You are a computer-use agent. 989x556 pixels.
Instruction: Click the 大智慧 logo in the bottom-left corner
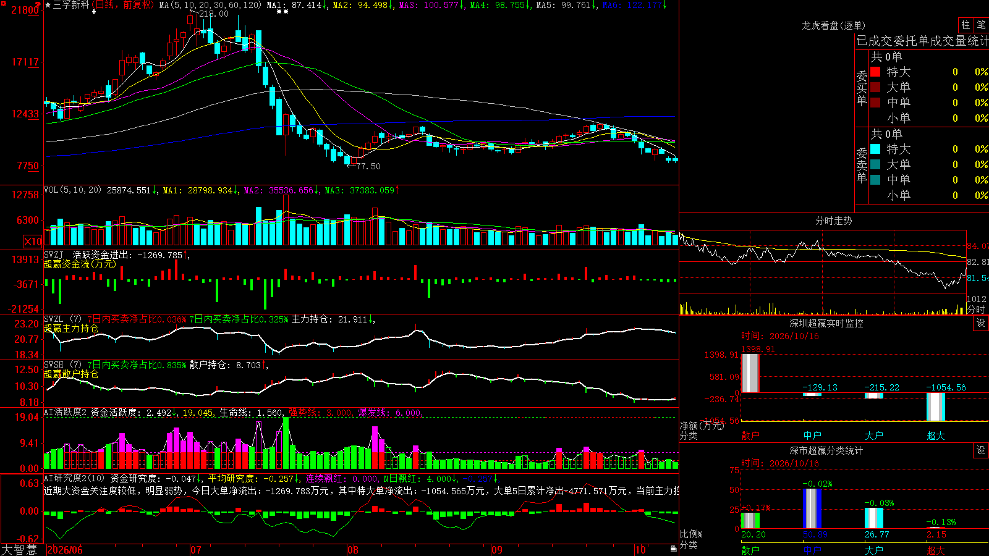tap(19, 550)
